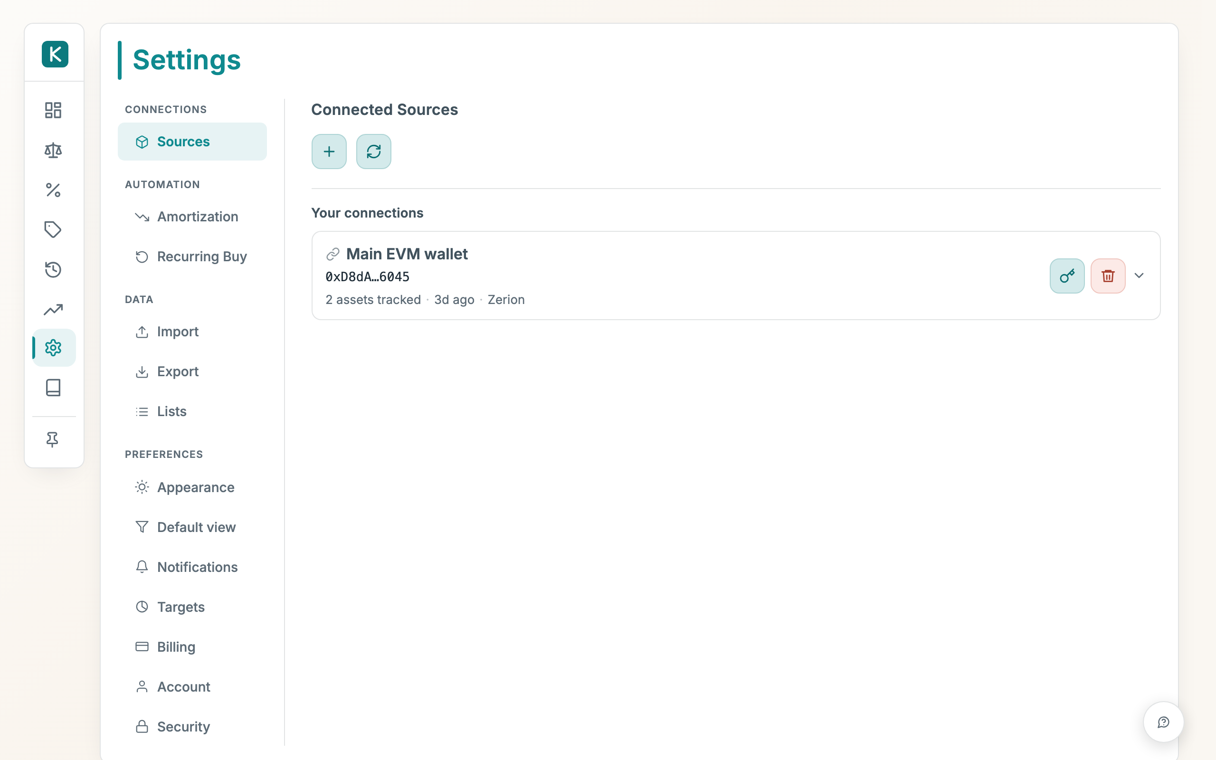The width and height of the screenshot is (1216, 760).
Task: Go to Export settings
Action: [x=192, y=371]
